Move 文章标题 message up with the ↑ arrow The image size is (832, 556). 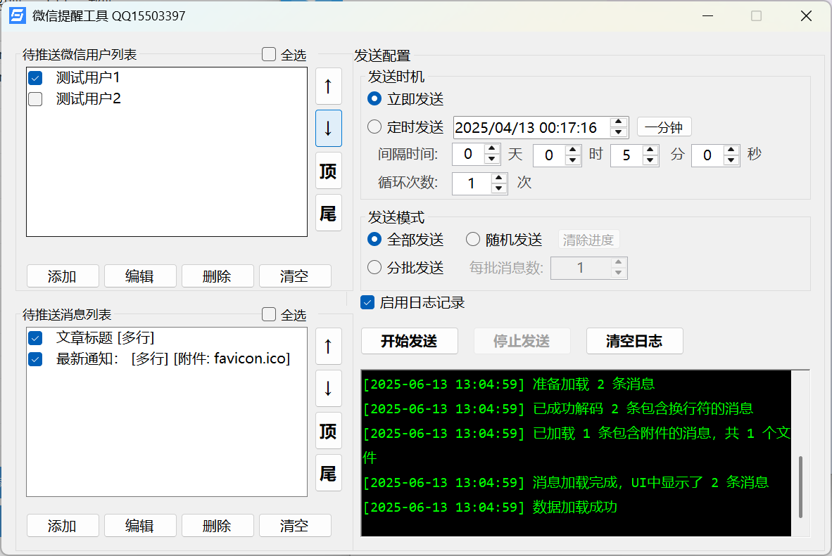pos(328,346)
